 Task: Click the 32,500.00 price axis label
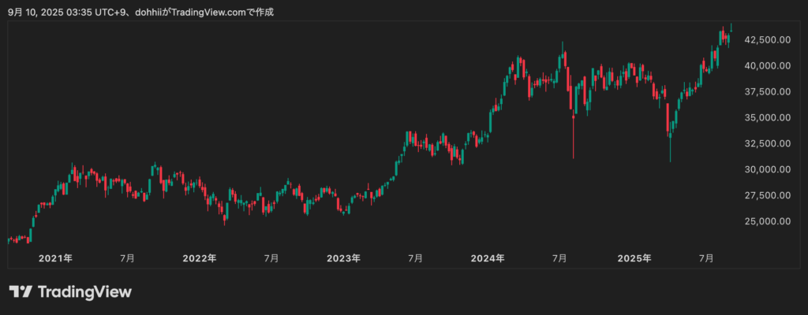(768, 143)
